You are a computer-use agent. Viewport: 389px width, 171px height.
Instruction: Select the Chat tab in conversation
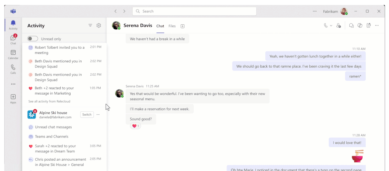(x=160, y=26)
